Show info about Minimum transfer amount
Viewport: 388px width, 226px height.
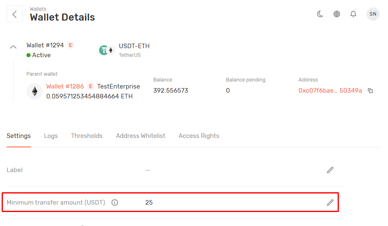coord(115,203)
